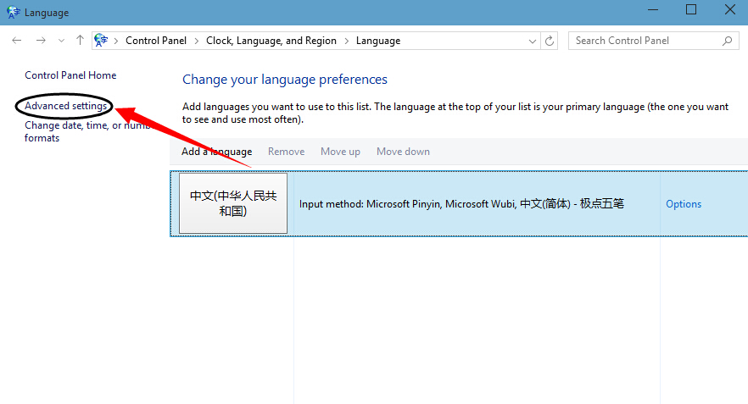Expand the address bar history dropdown
This screenshot has width=748, height=404.
pyautogui.click(x=533, y=41)
